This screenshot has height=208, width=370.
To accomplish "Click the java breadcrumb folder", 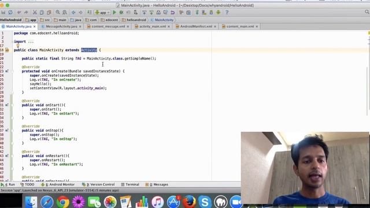I will (x=76, y=20).
